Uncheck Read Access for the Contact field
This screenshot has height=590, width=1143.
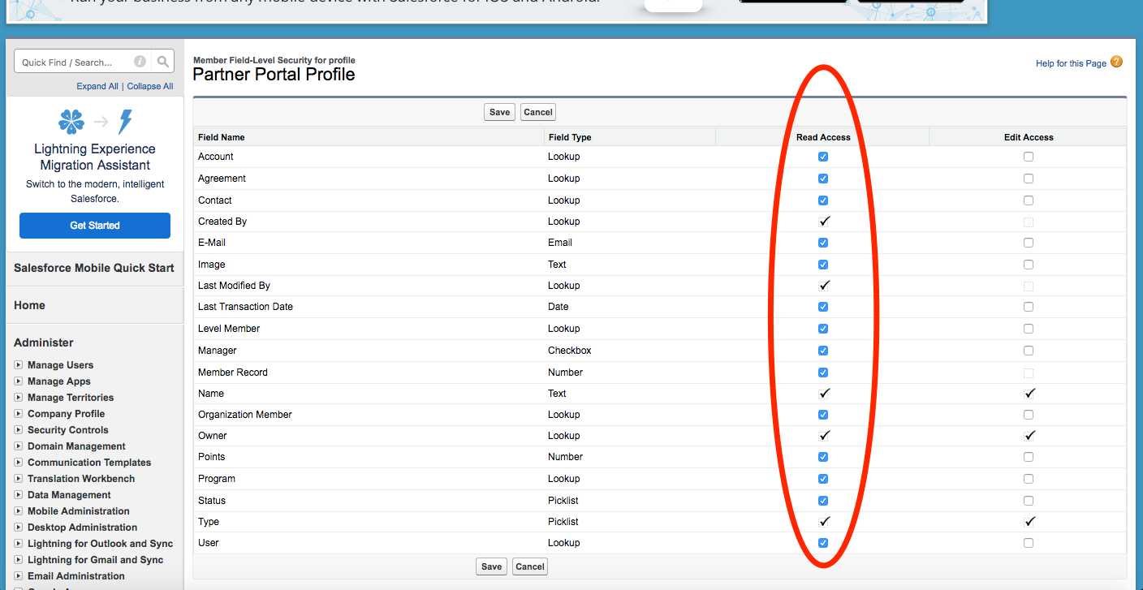(823, 200)
